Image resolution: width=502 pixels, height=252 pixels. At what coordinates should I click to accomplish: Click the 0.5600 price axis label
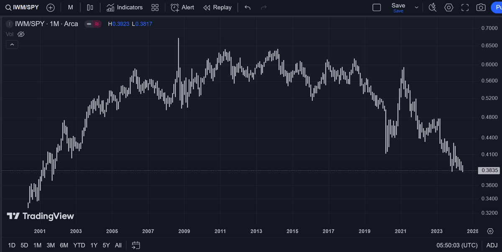pos(489,81)
